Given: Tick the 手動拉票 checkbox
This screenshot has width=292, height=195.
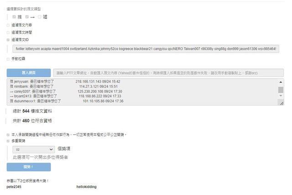Looking at the screenshot, I should tap(8, 59).
